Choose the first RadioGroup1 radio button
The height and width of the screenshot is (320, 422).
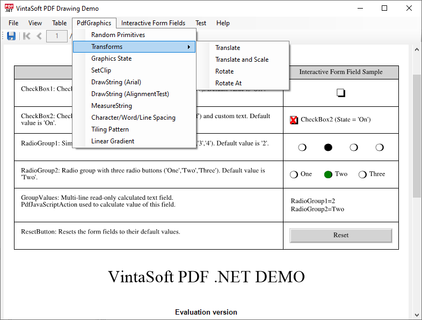[302, 147]
